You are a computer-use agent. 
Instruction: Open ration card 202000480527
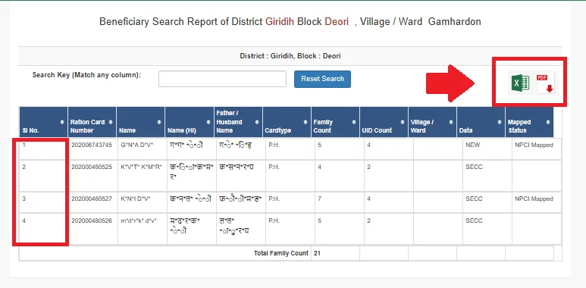tap(92, 199)
